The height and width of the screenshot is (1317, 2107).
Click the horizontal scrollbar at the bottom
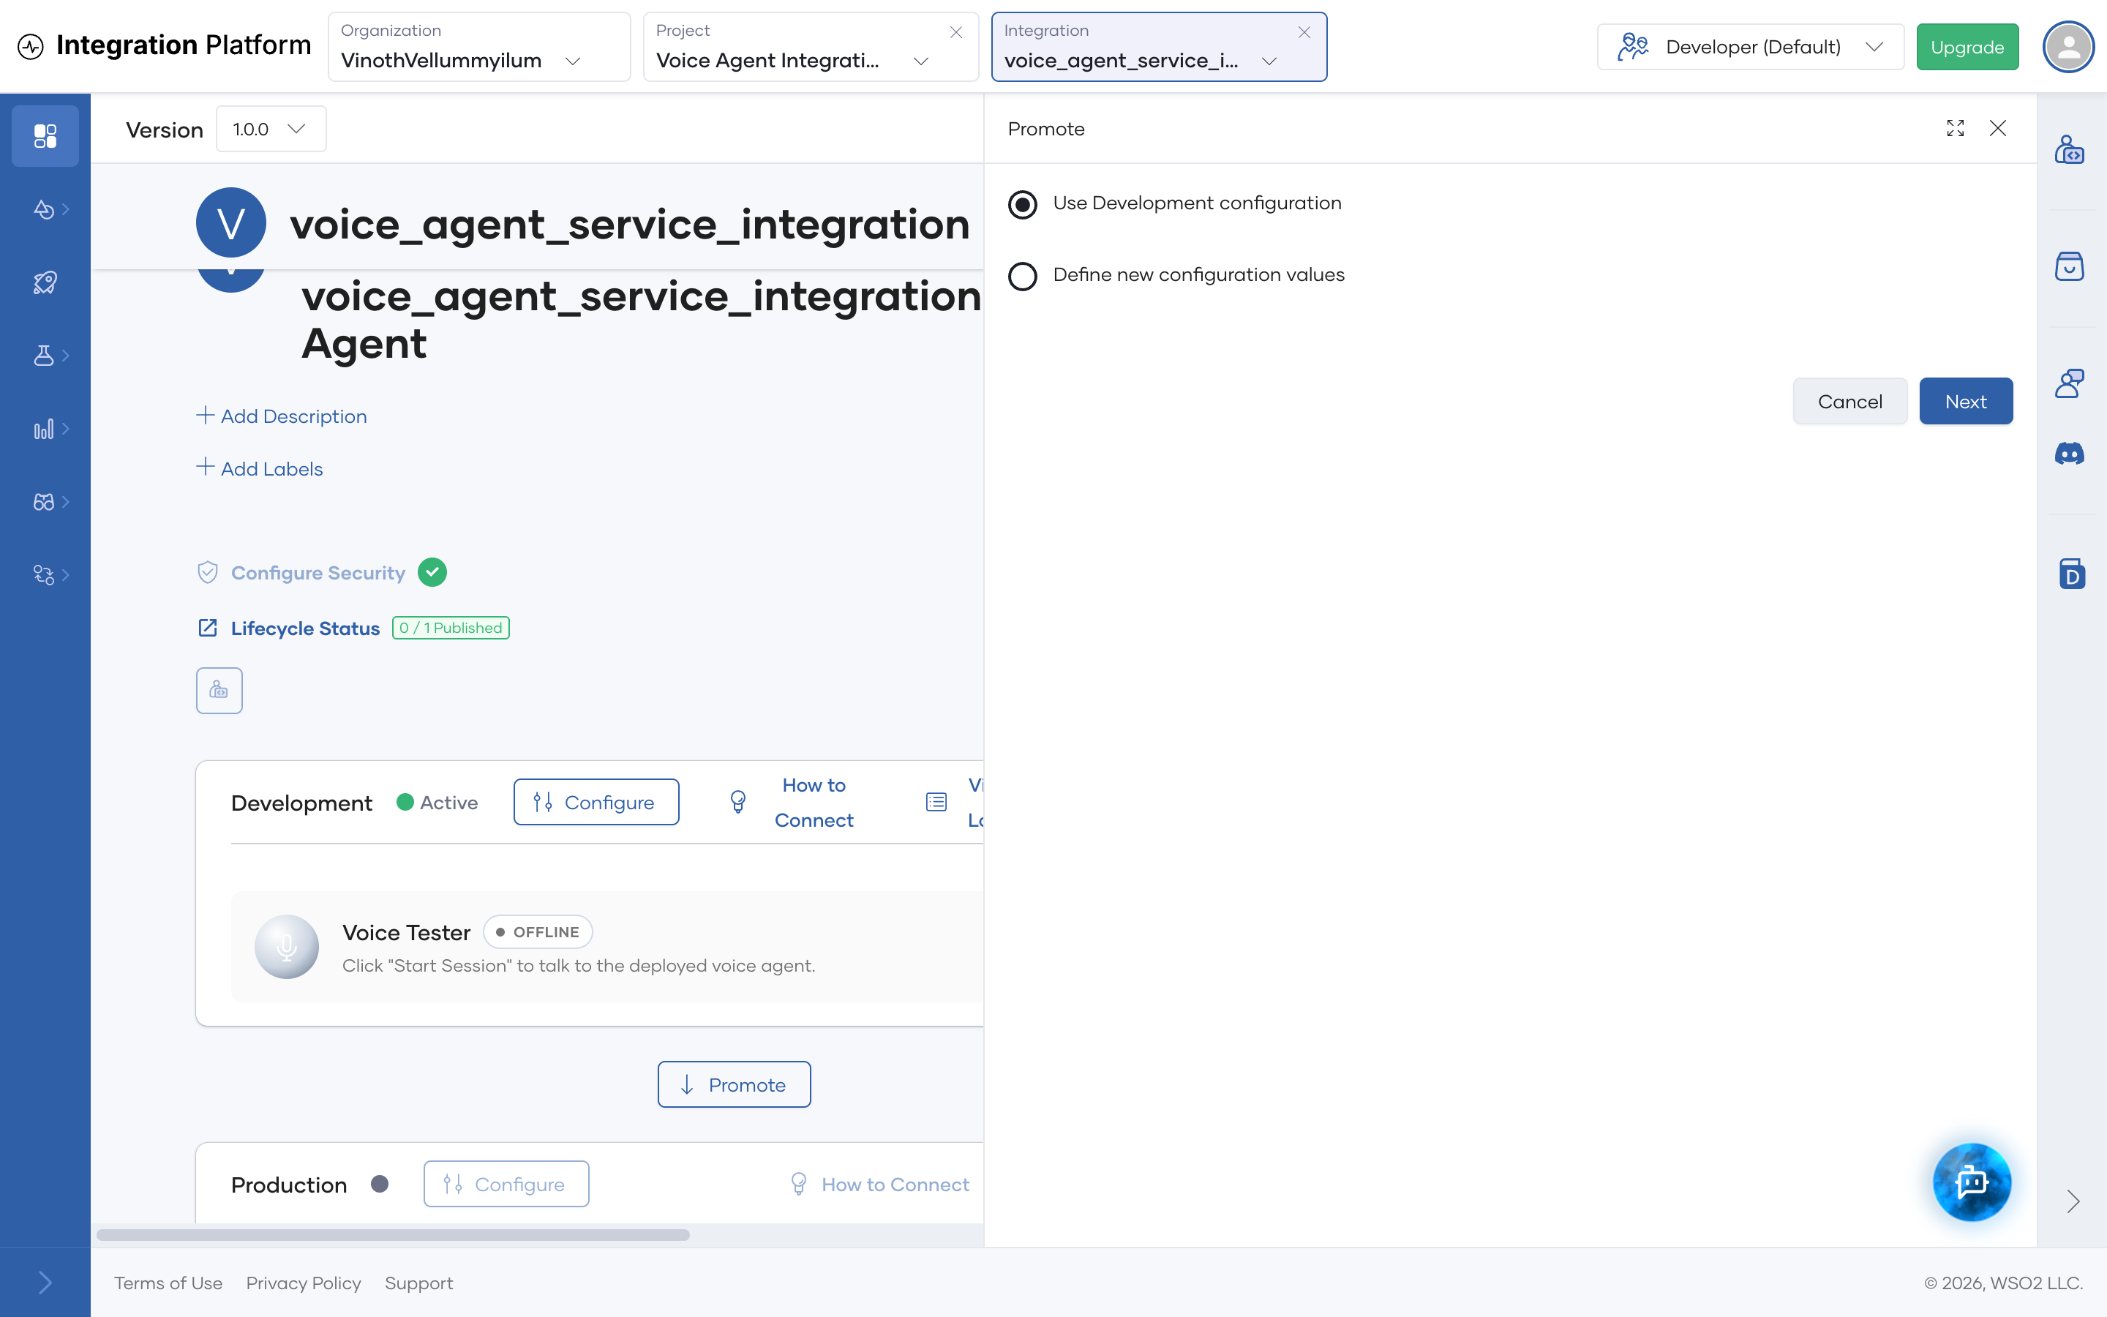tap(393, 1234)
